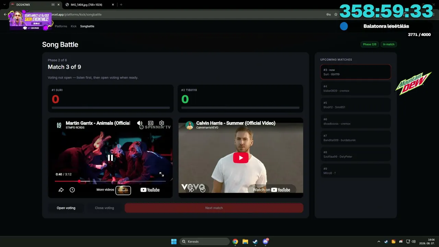
Task: Switch to the IMG_5404.jpg browser tab
Action: coord(89,5)
